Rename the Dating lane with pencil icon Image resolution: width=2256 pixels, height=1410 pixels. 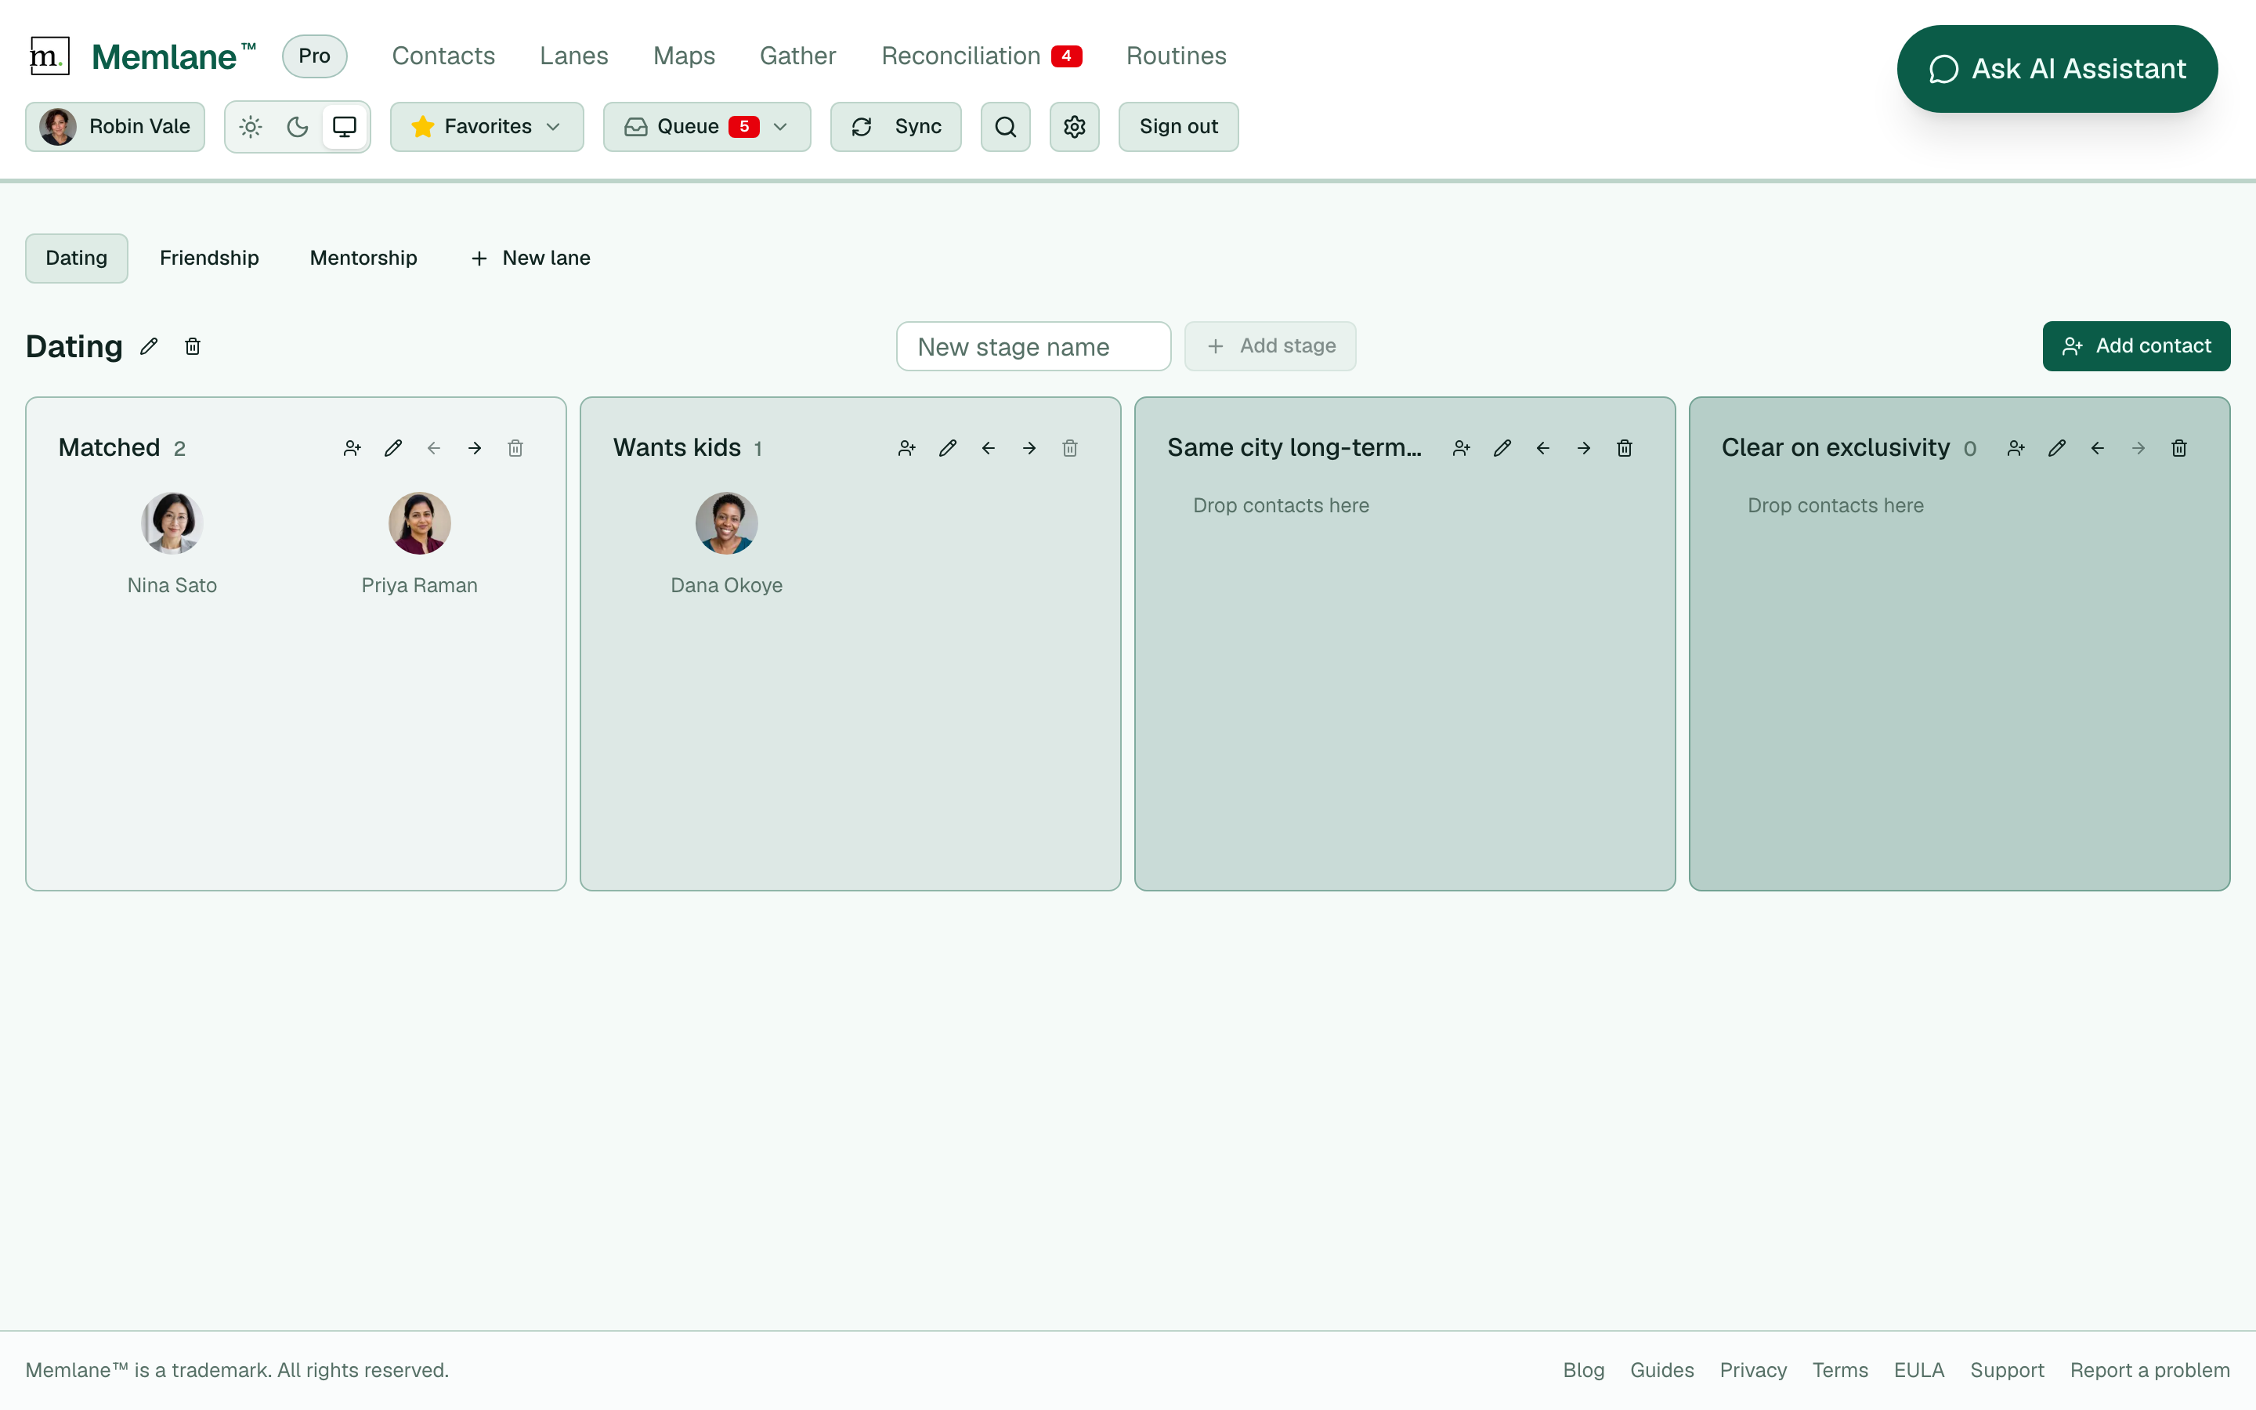149,347
